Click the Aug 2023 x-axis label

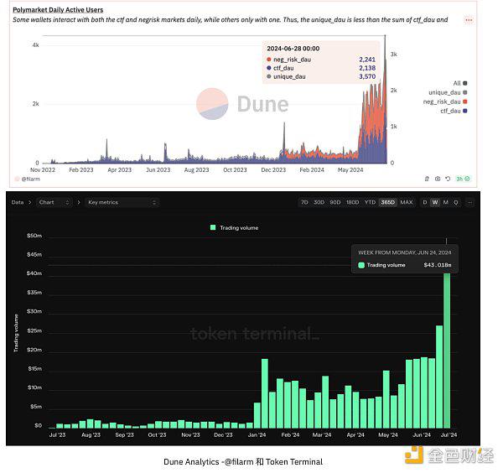[196, 170]
